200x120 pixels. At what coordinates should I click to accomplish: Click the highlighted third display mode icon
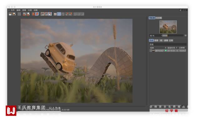point(50,14)
